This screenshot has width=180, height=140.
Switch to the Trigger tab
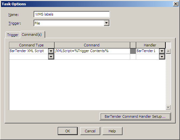click(13, 35)
